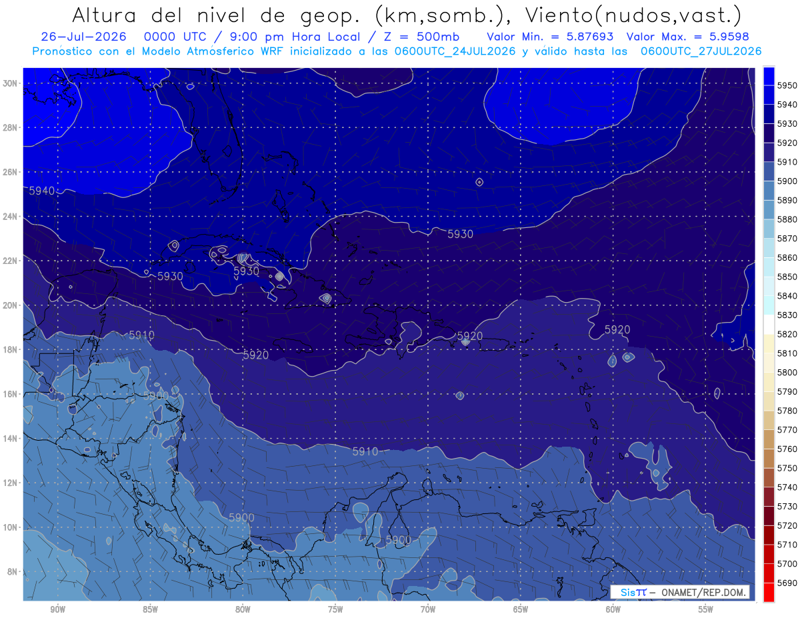Click the 80W longitude axis label
800x618 pixels.
pos(243,609)
